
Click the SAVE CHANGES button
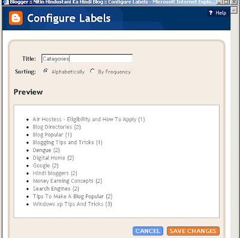click(193, 231)
